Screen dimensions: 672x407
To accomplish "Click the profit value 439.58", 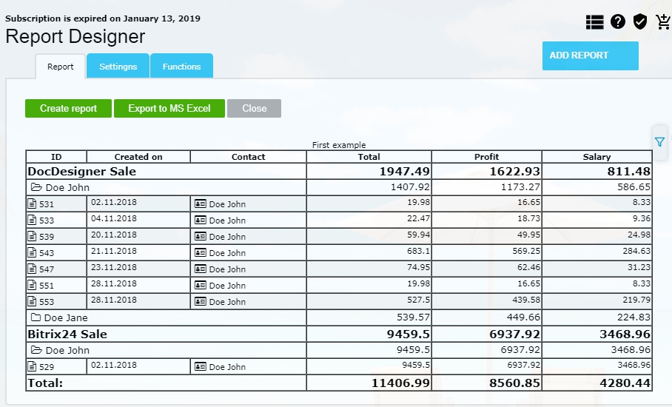I will click(x=526, y=300).
